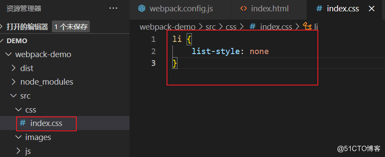This screenshot has width=385, height=157.
Task: Click the CSS hash icon beside index.css in tree
Action: (23, 123)
